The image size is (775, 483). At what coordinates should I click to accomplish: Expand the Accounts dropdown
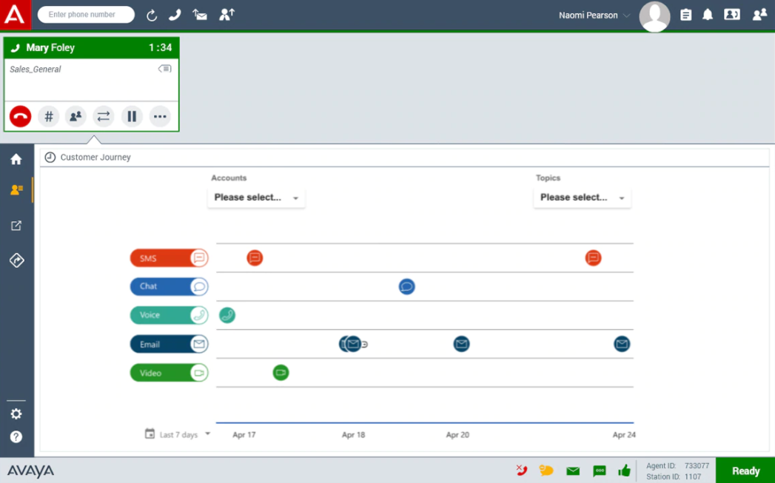[x=256, y=197]
